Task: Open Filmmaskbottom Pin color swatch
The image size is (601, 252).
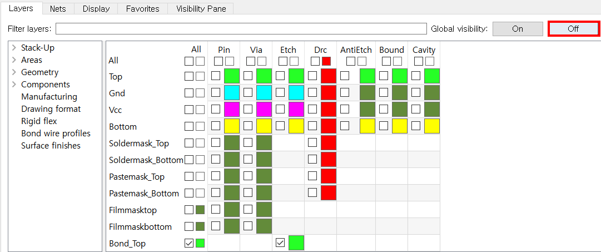Action: 232,226
